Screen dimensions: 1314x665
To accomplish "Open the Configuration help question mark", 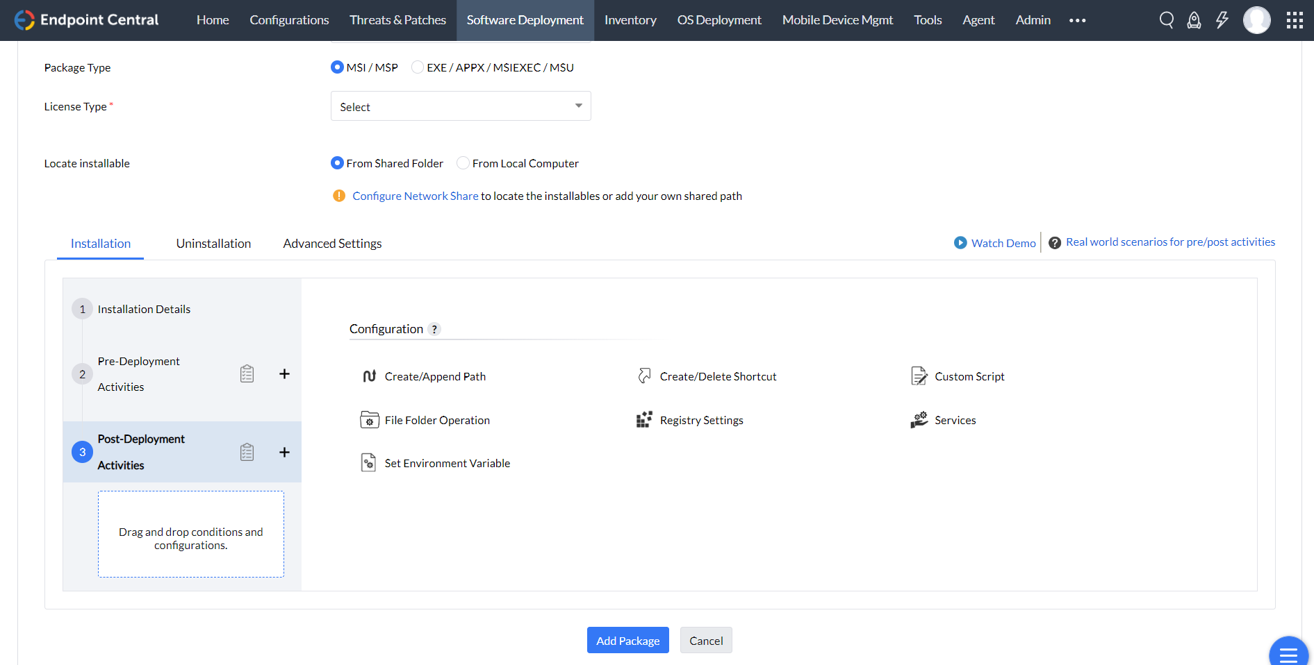I will (x=435, y=329).
